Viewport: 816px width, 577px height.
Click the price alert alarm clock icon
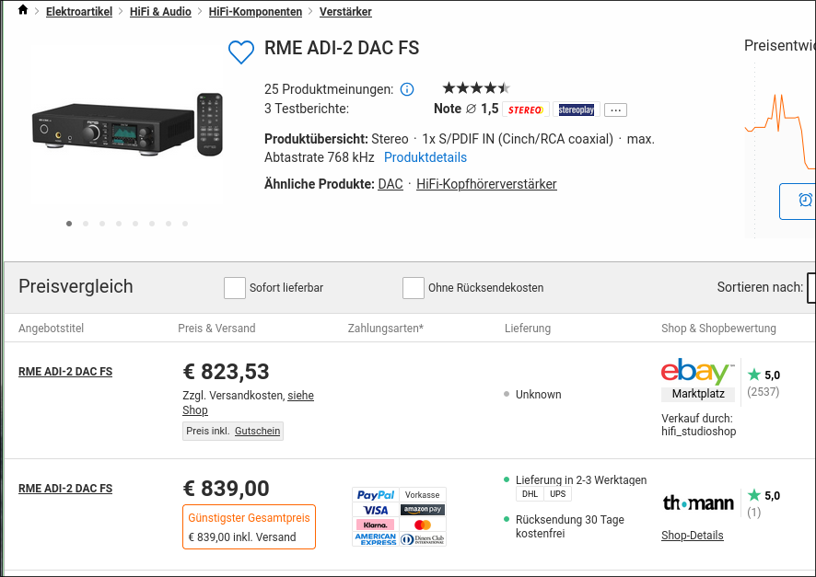point(805,200)
